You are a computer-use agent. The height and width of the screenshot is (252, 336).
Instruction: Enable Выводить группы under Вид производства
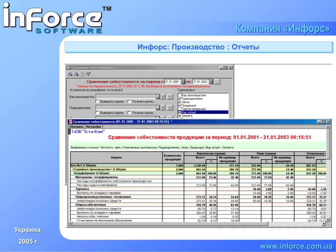click(97, 101)
